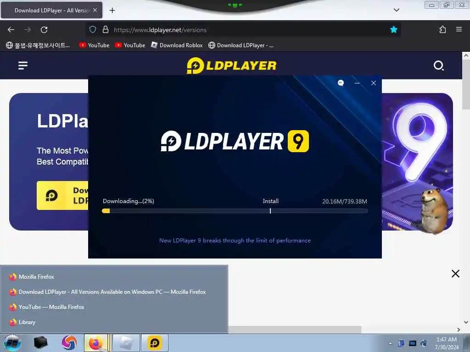Click the installer download progress bar

[x=235, y=211]
